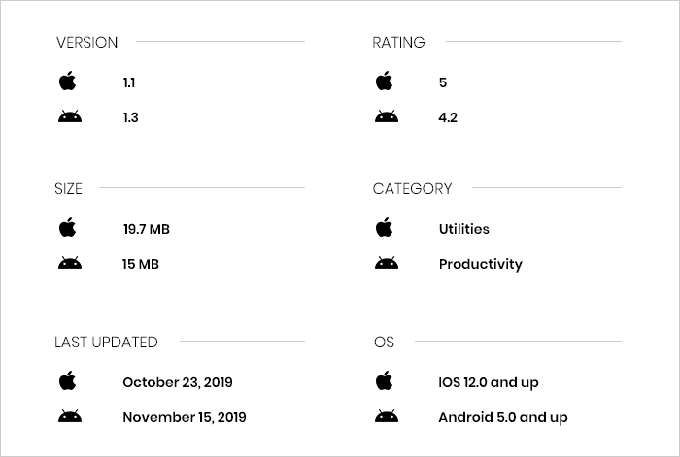Click the 19.7 MB size value
This screenshot has height=457, width=680.
point(146,229)
